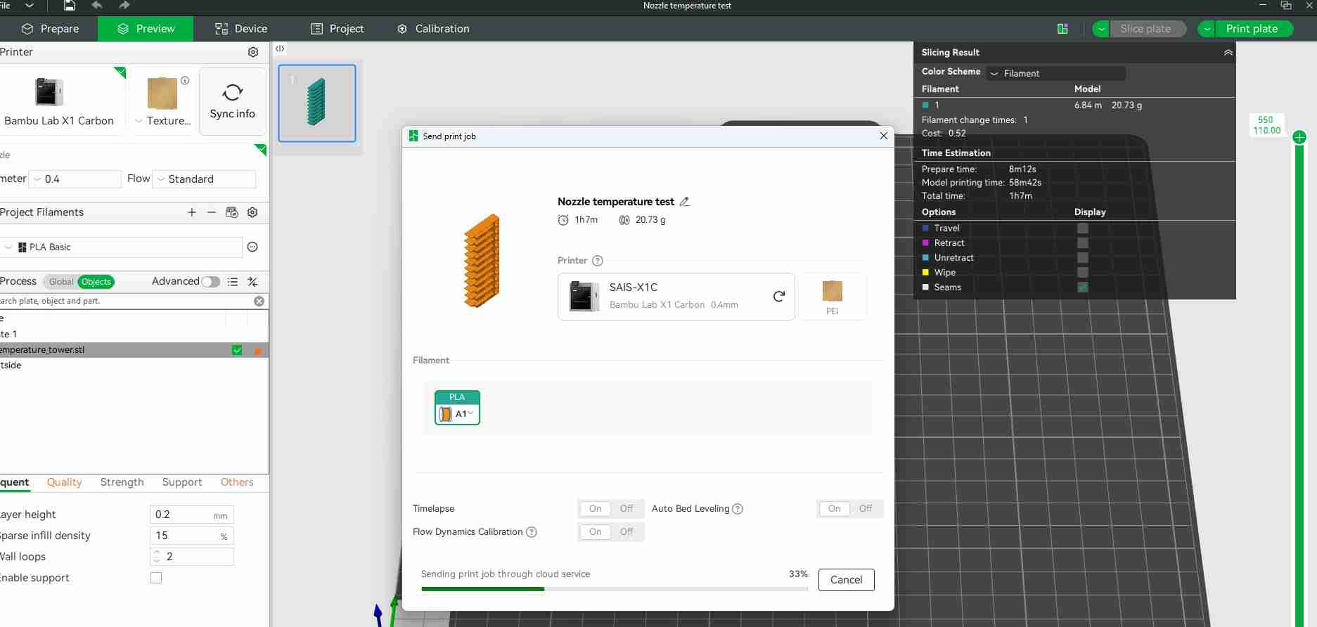Collapse the Slicing Result panel
The width and height of the screenshot is (1317, 627).
pyautogui.click(x=1228, y=53)
